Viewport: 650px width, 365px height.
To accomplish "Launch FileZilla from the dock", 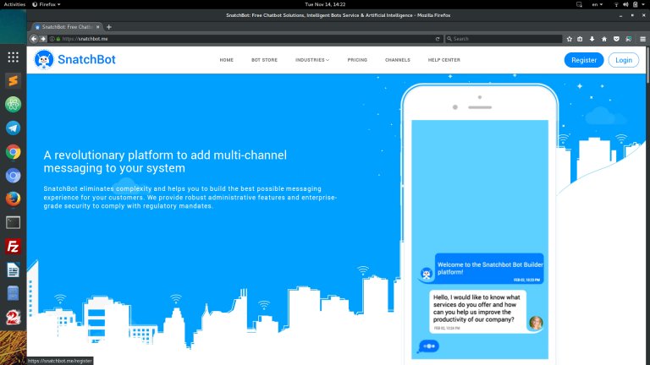I will [x=14, y=247].
